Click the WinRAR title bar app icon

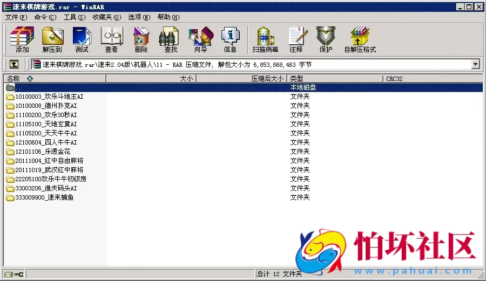pos(7,6)
